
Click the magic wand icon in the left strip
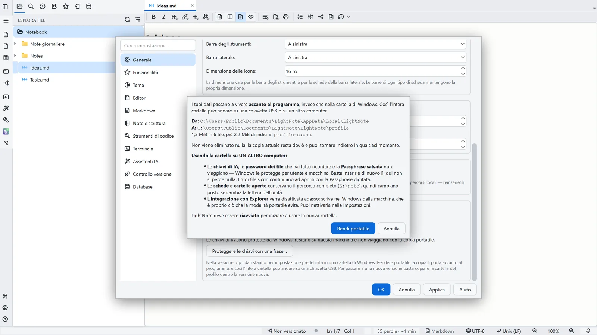pos(6,108)
